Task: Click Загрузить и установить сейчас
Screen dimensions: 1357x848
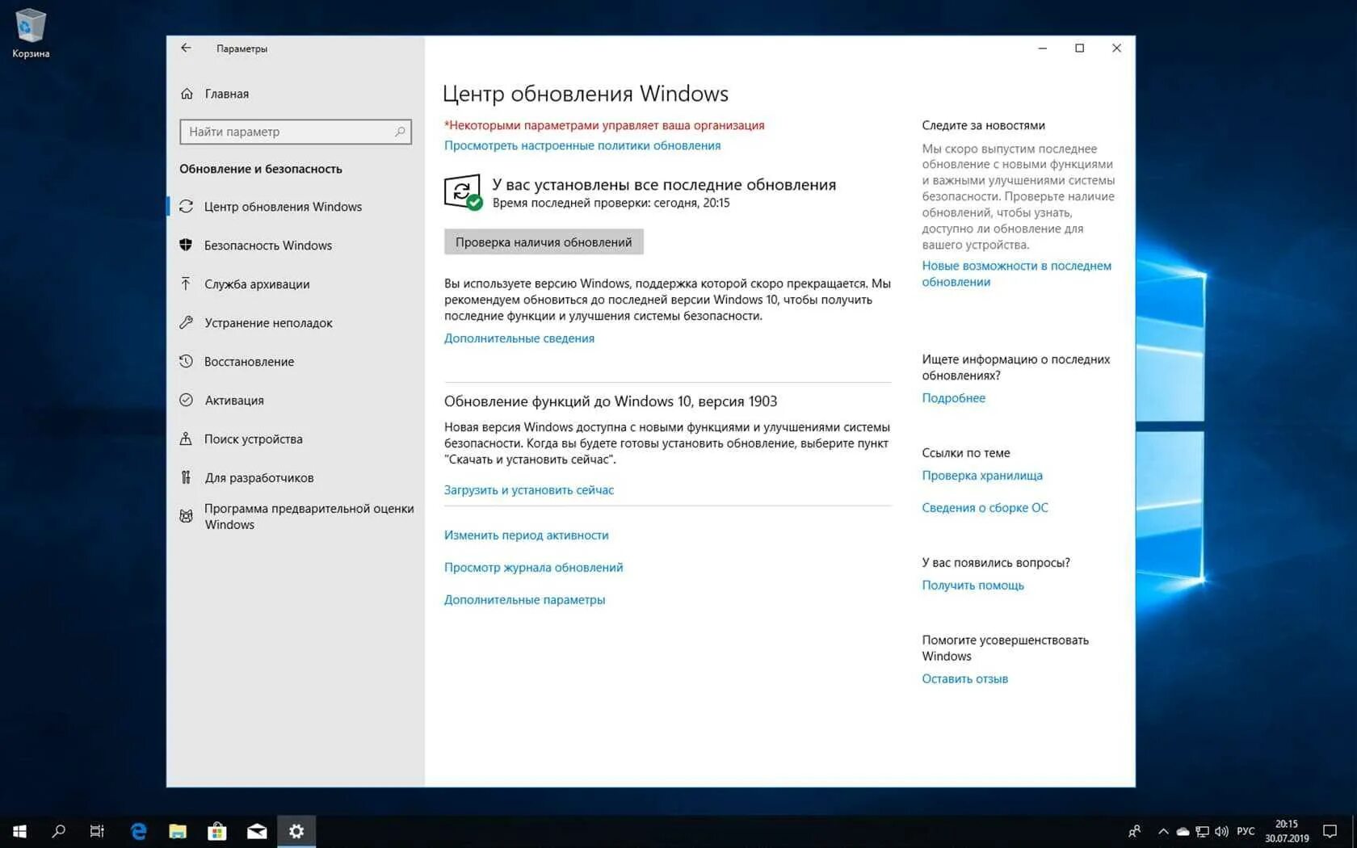Action: (529, 490)
